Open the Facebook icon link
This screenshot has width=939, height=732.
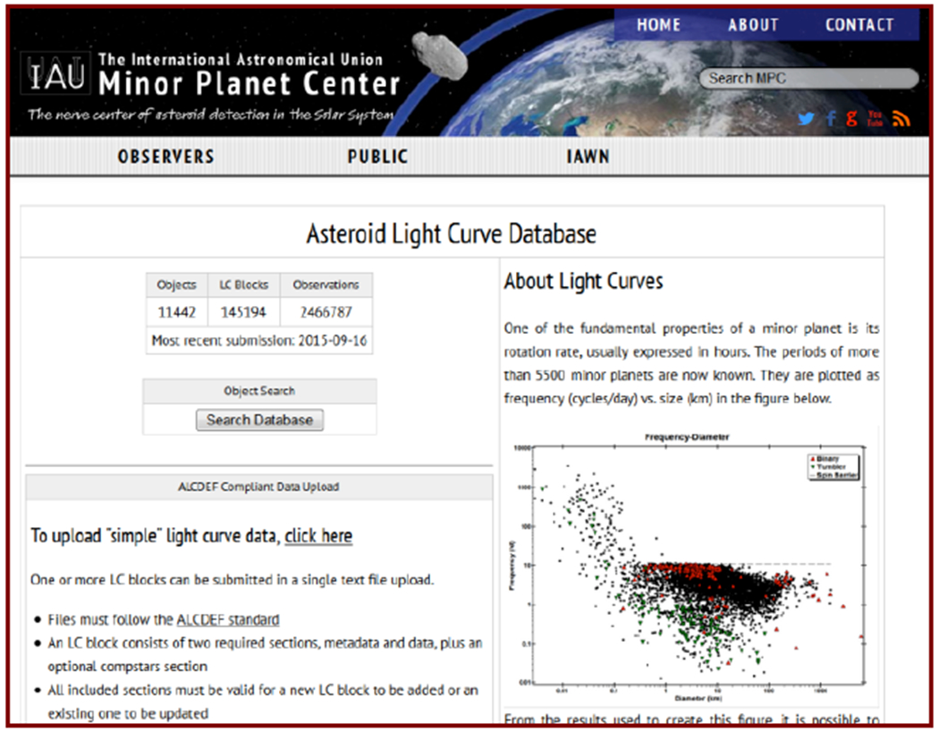coord(831,118)
